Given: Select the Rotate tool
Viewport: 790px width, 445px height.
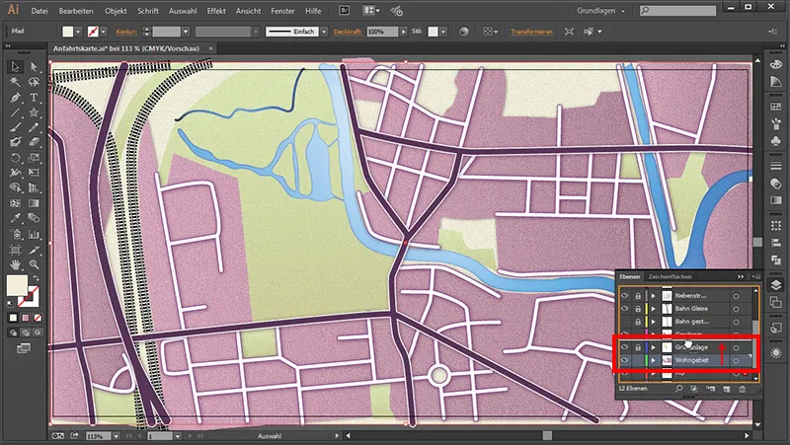Looking at the screenshot, I should [15, 158].
